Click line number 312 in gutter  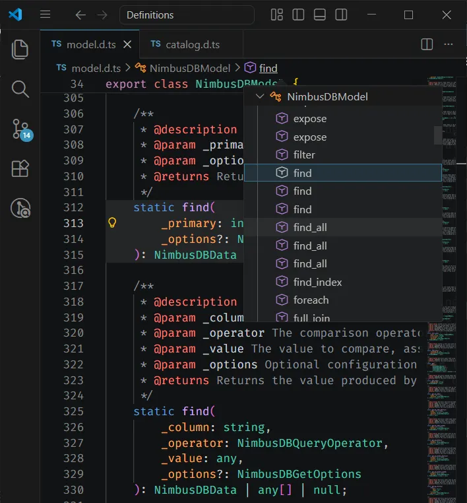[73, 207]
